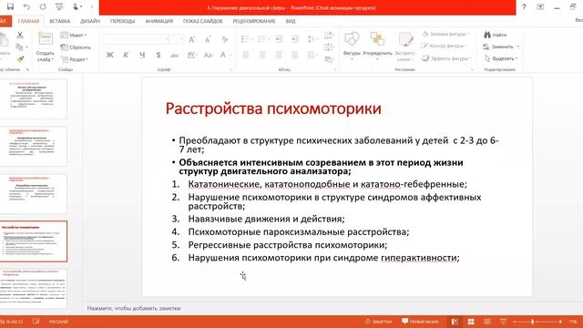Viewport: 583px width, 328px height.
Task: Increase list indent level
Action: tap(295, 39)
